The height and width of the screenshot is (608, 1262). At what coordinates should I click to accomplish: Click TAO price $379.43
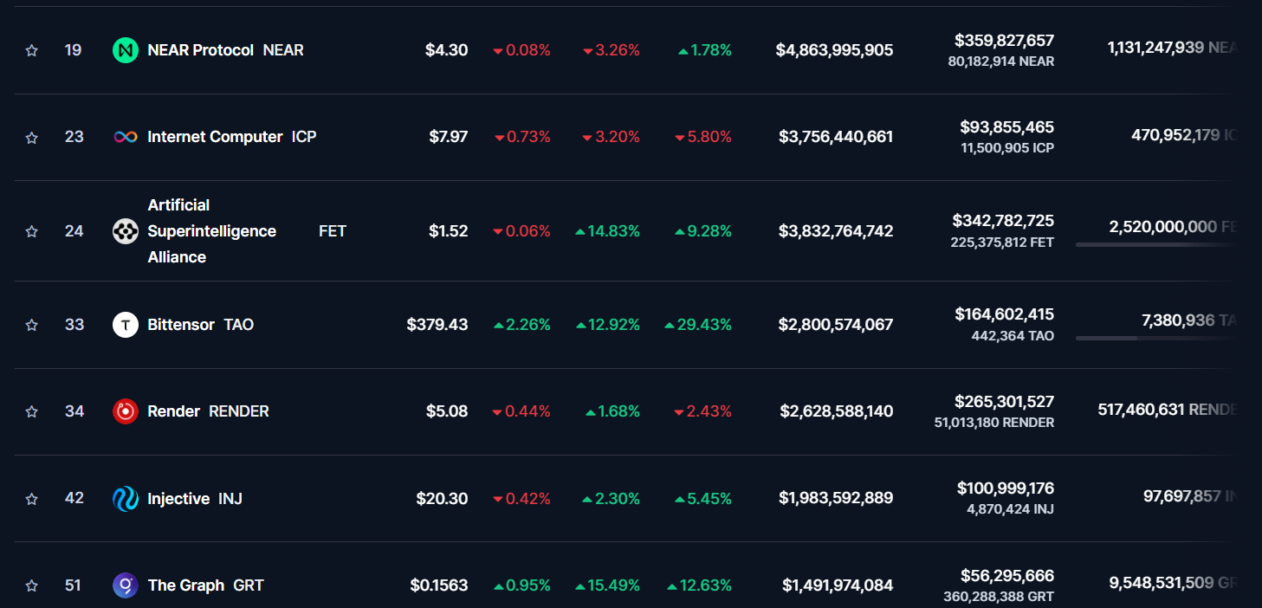click(437, 325)
